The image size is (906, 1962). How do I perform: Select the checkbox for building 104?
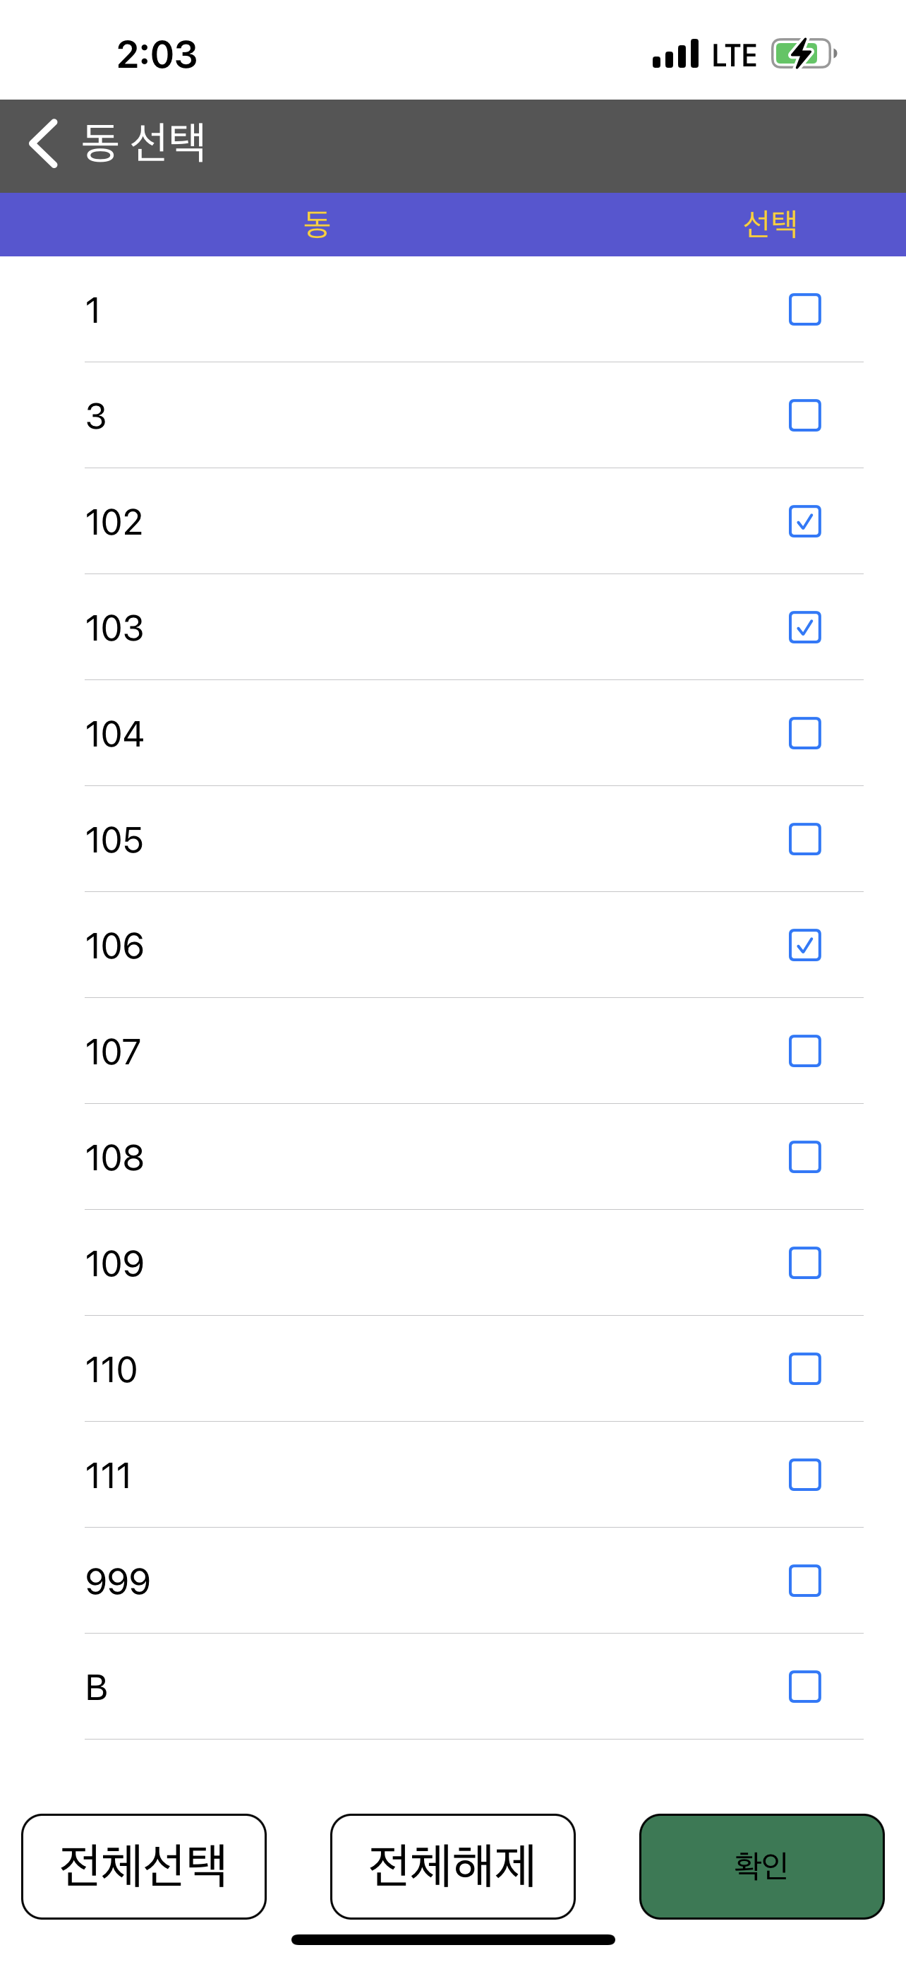[804, 734]
